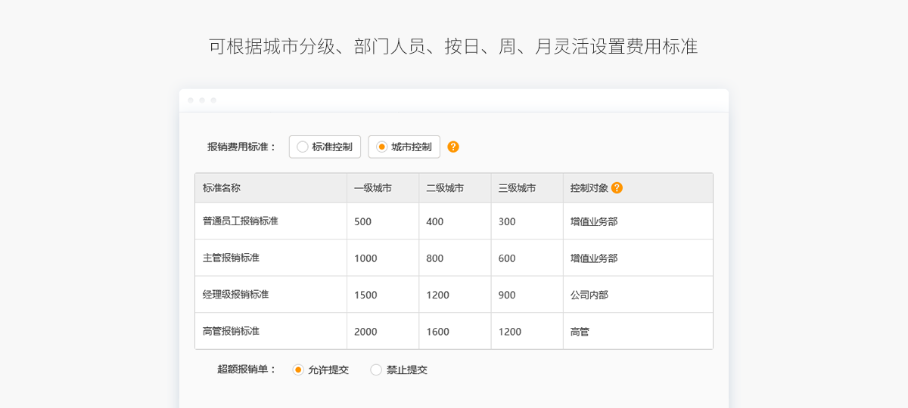Edit the 500 value for 普通员工报销标准

pyautogui.click(x=363, y=221)
